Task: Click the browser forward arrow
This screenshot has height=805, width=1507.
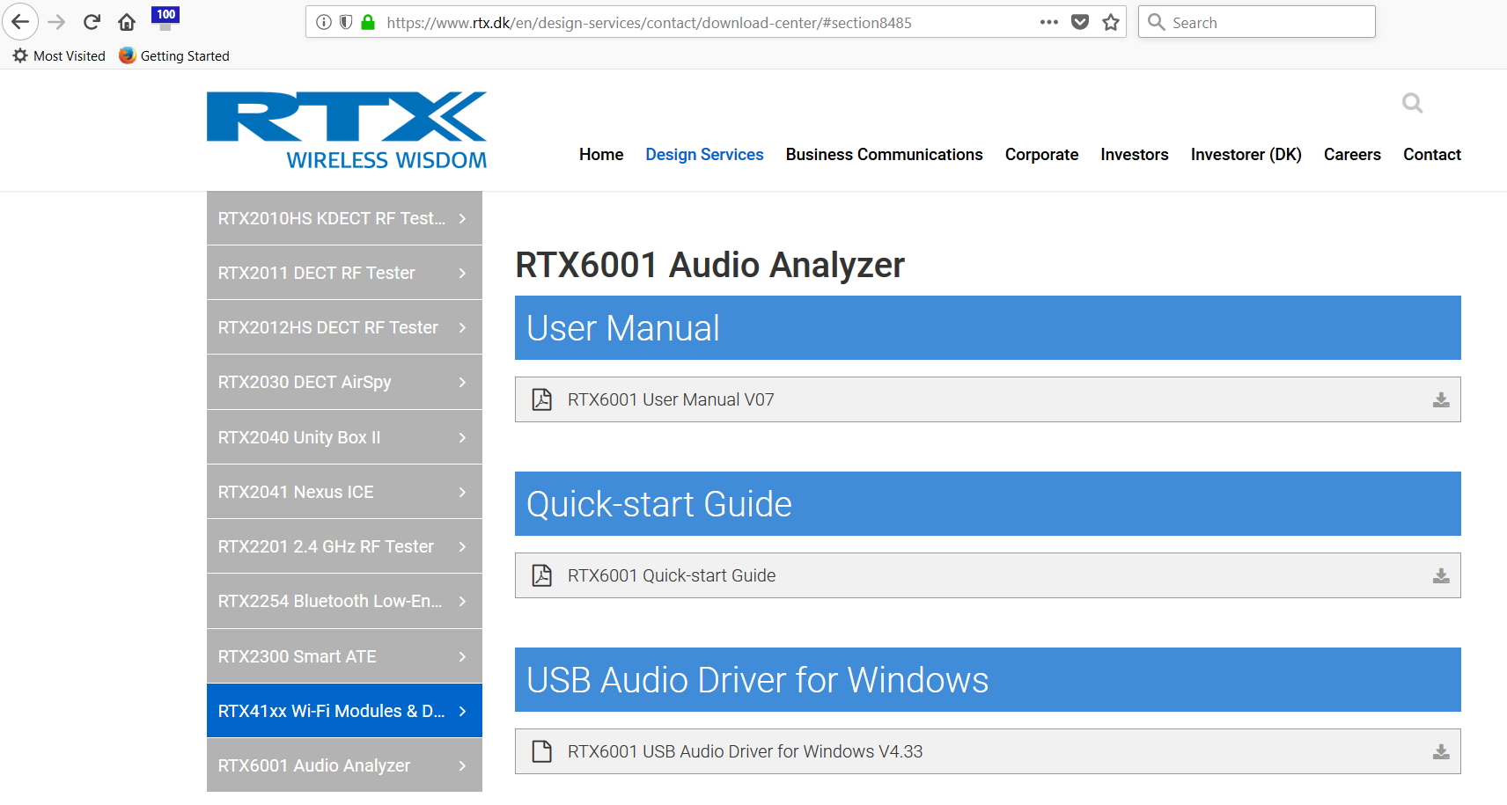Action: pyautogui.click(x=56, y=22)
